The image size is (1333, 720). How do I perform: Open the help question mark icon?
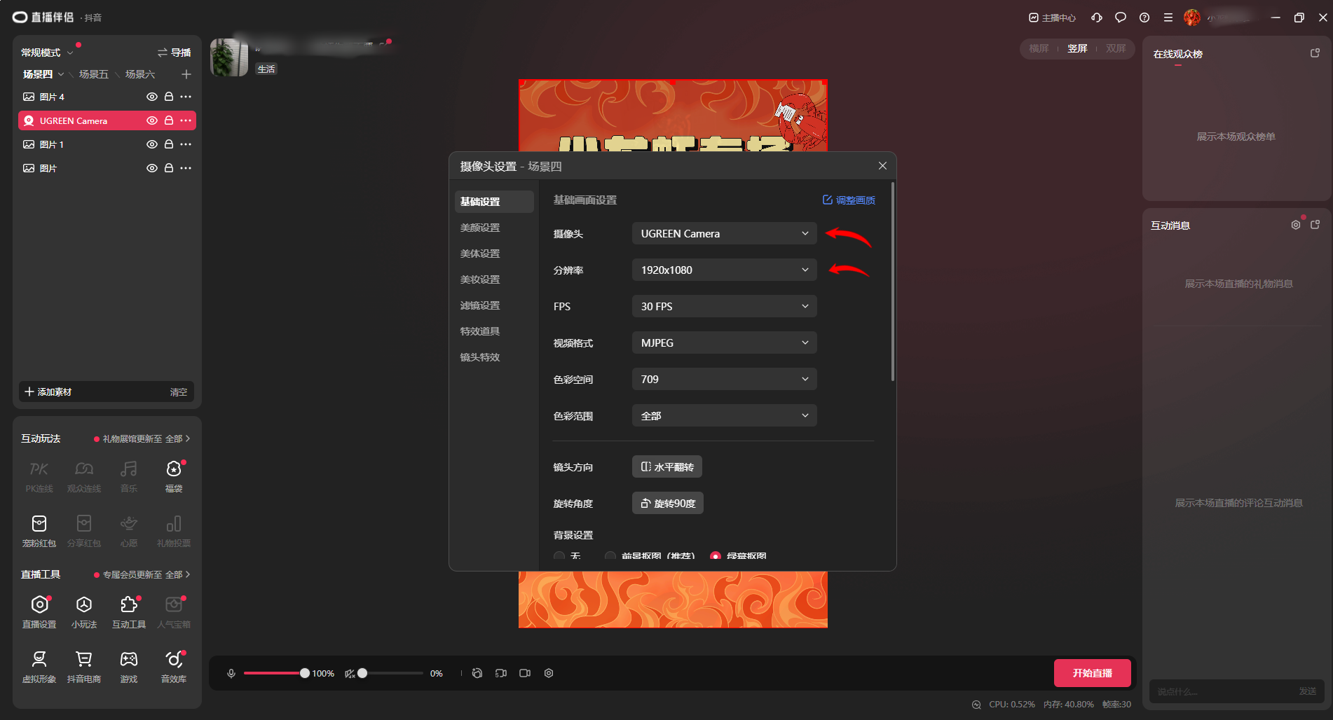coord(1144,18)
